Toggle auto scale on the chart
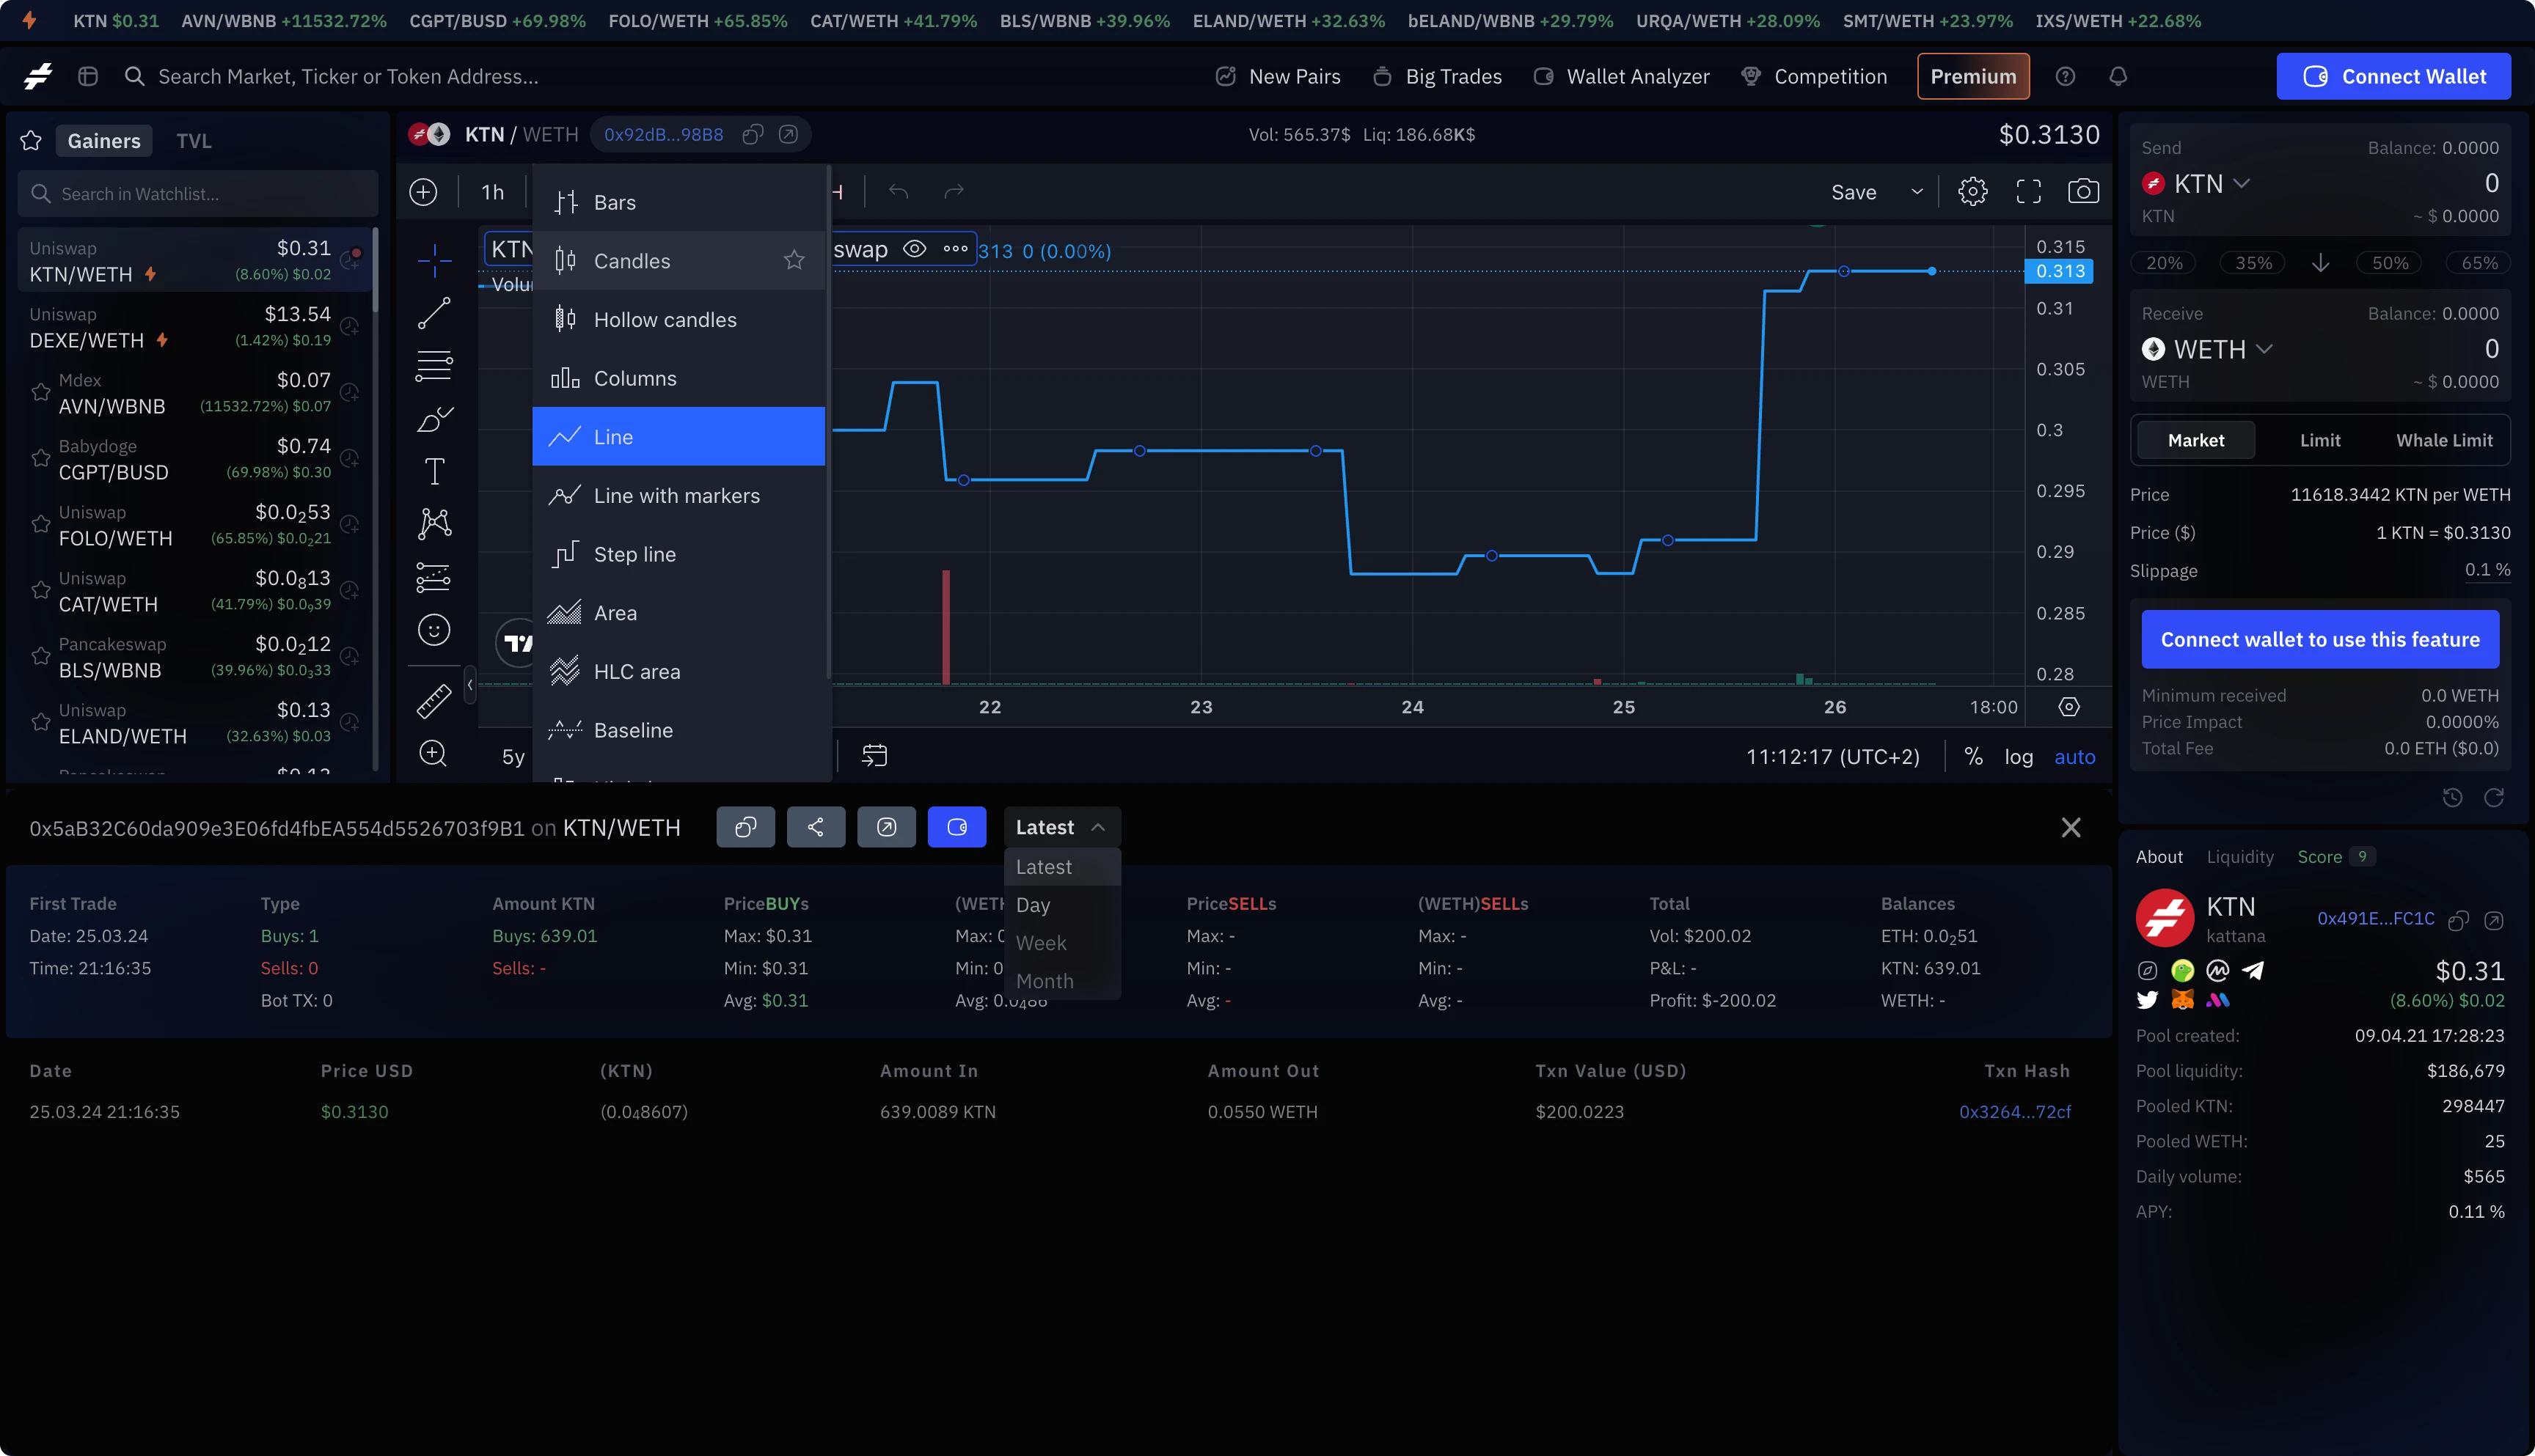The image size is (2535, 1456). tap(2075, 757)
